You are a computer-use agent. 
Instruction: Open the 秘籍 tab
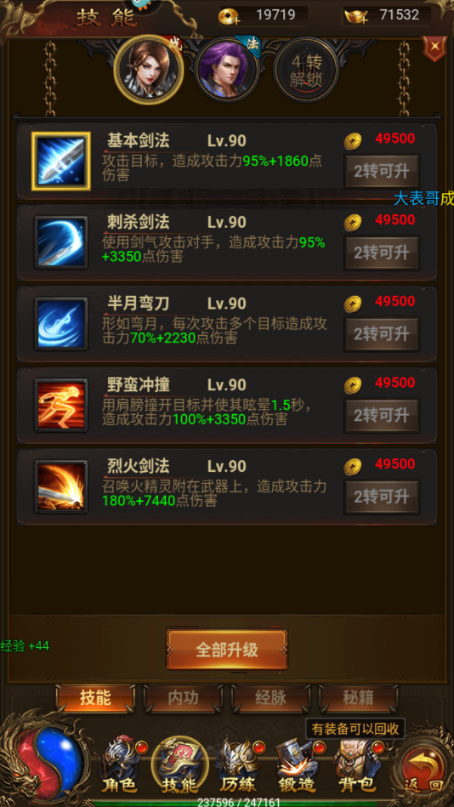pyautogui.click(x=358, y=698)
